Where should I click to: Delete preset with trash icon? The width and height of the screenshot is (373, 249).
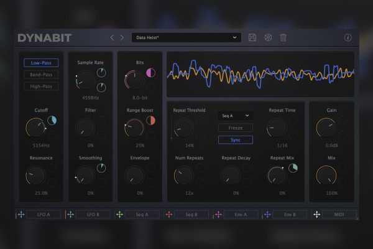click(x=283, y=37)
